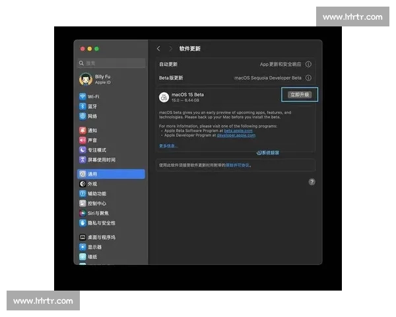Image resolution: width=396 pixels, height=317 pixels.
Task: Open Appearance (外观) icon
Action: click(82, 184)
